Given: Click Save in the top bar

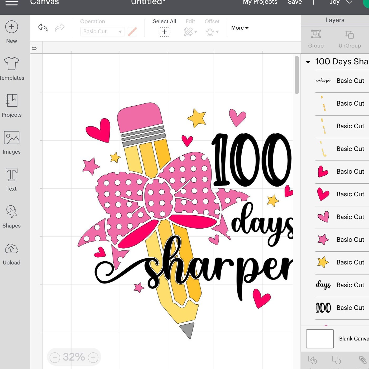Looking at the screenshot, I should pos(295,2).
